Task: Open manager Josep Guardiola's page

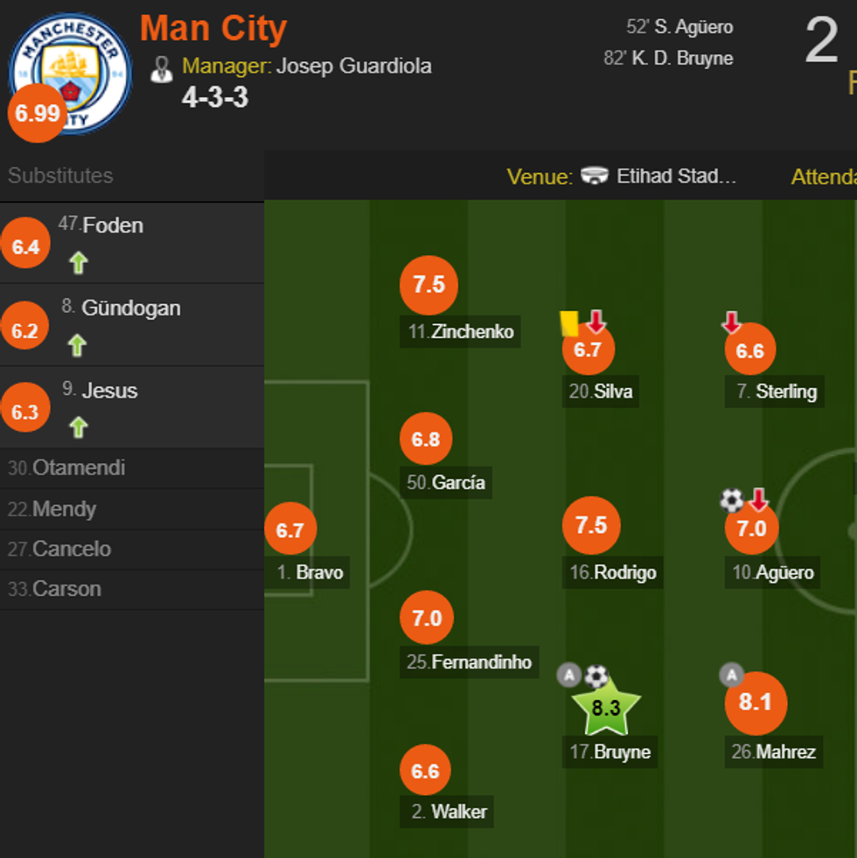Action: 353,66
